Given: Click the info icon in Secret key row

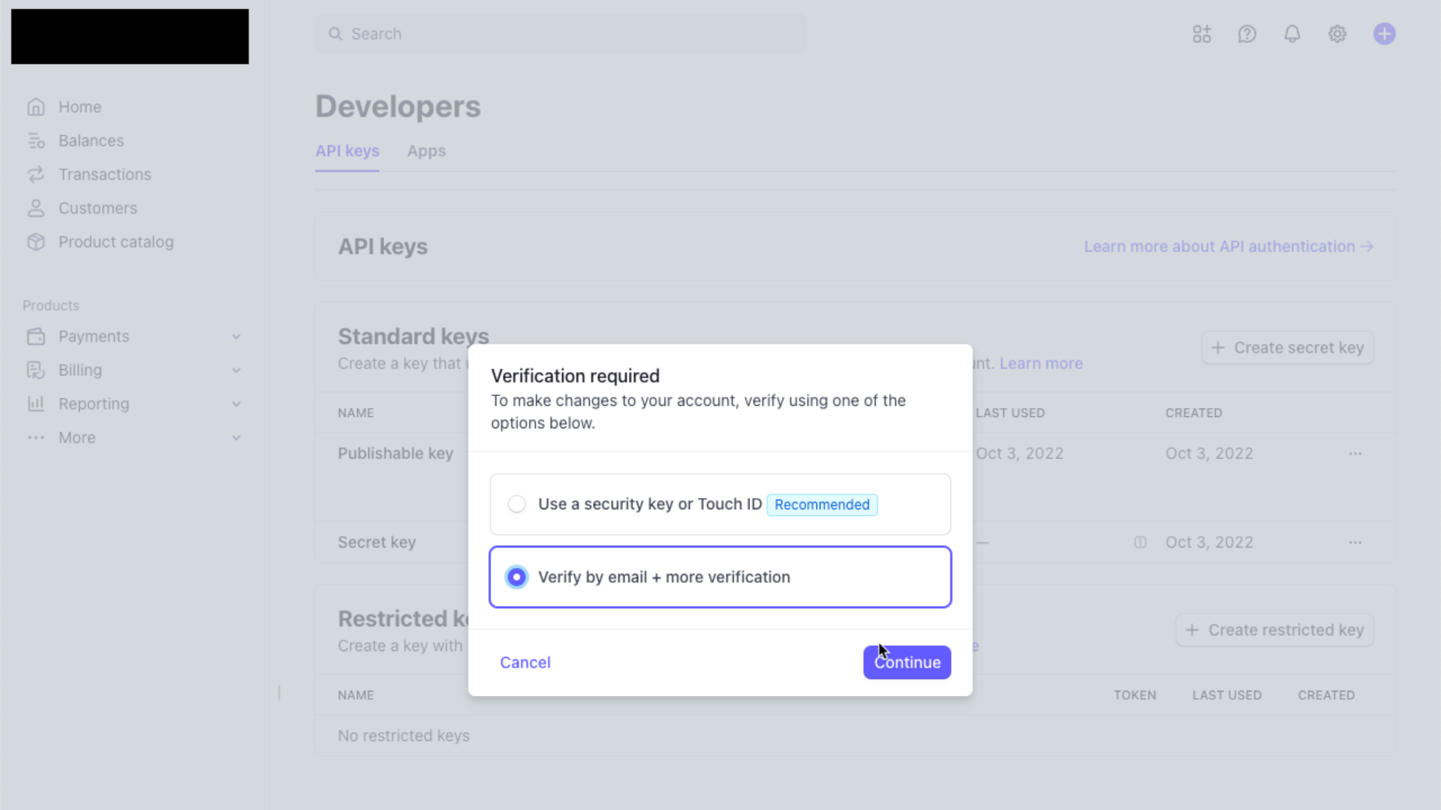Looking at the screenshot, I should [x=1140, y=542].
